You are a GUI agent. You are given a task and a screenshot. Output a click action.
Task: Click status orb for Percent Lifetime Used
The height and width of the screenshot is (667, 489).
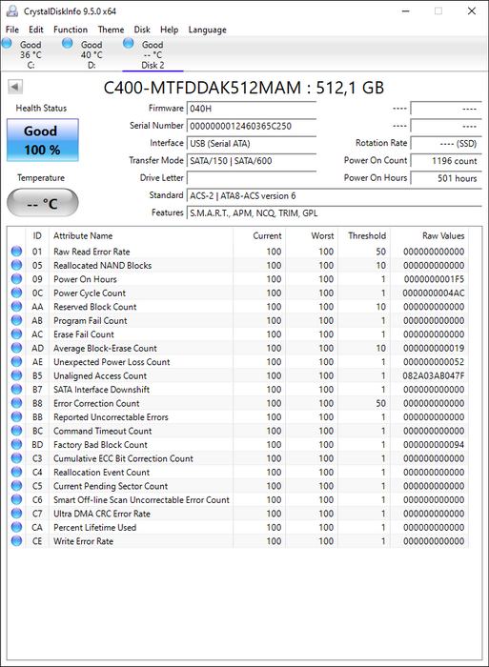click(16, 527)
